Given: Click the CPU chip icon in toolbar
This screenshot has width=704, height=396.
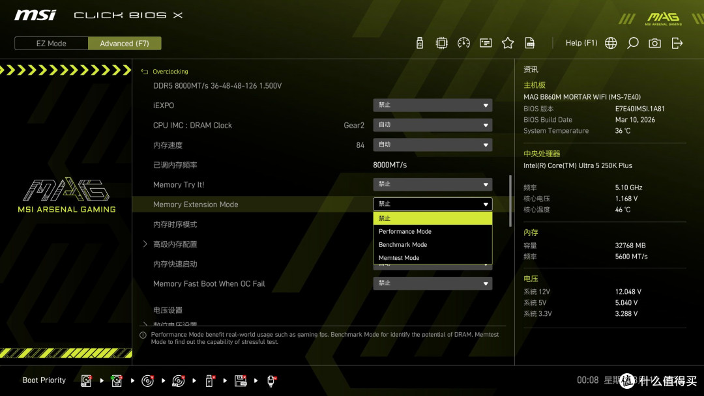Looking at the screenshot, I should click(441, 43).
